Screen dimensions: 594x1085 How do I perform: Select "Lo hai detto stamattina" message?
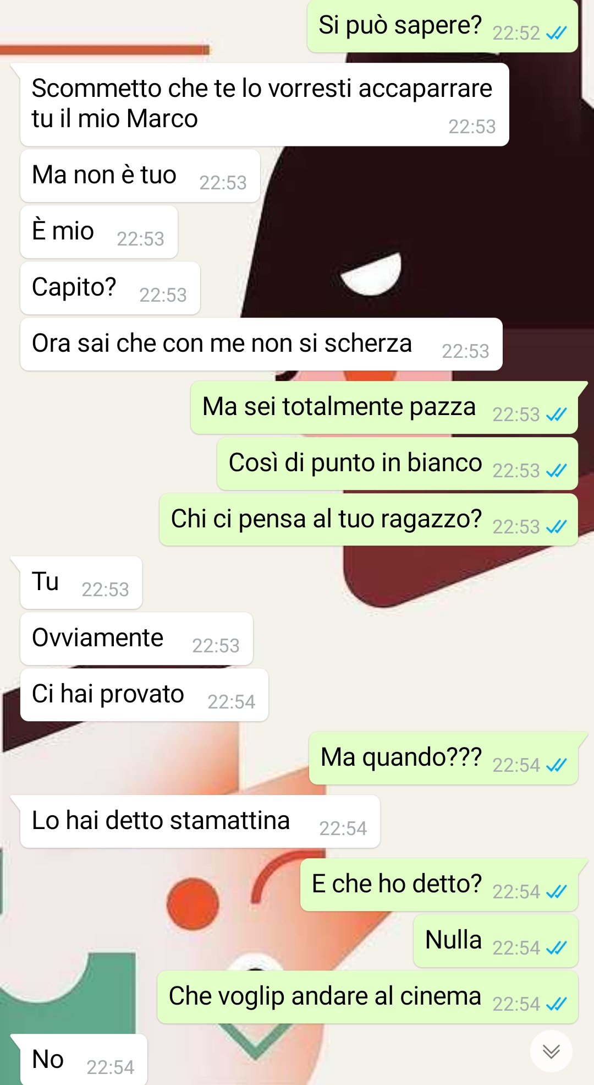[200, 822]
